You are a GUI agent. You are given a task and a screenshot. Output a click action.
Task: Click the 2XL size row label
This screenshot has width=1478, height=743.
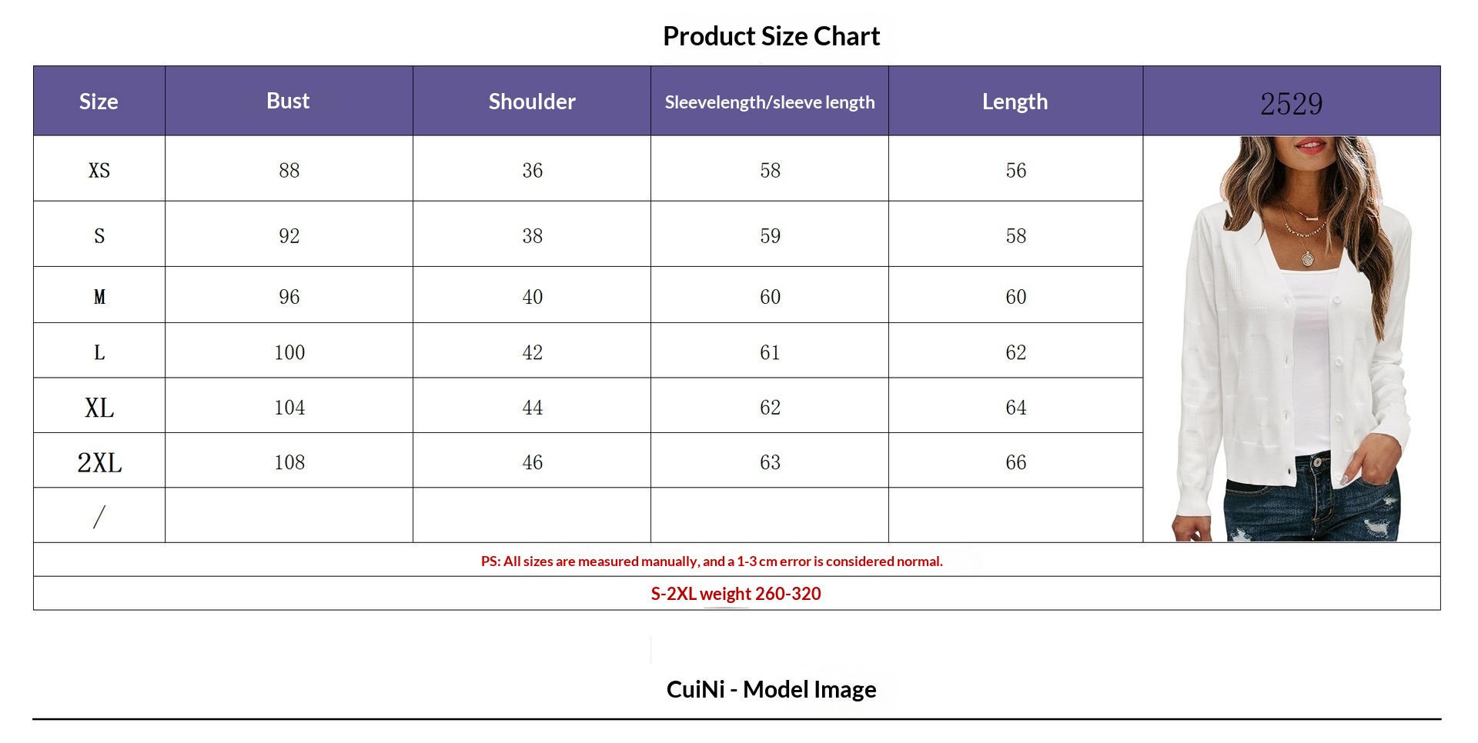pyautogui.click(x=99, y=462)
